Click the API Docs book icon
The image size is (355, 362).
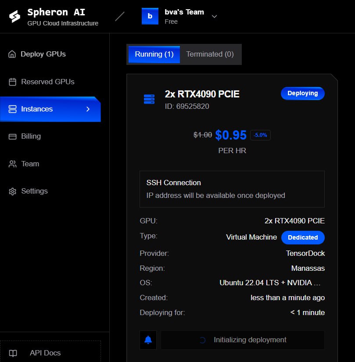14,353
